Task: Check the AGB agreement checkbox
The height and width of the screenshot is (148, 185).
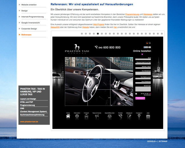Action: coord(136,93)
